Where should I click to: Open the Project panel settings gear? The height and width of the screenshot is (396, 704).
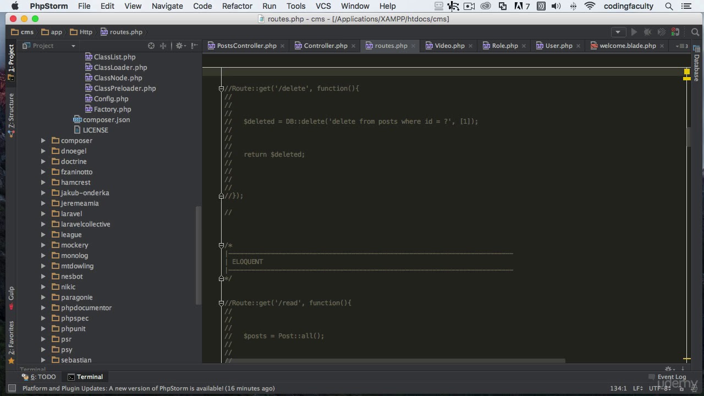click(x=180, y=46)
